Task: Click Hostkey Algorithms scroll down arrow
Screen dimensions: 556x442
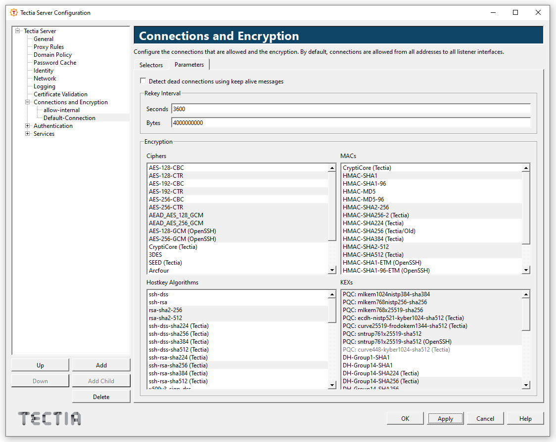Action: (332, 385)
